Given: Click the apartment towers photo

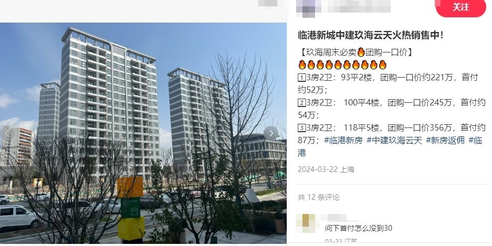Looking at the screenshot, I should coord(143,133).
